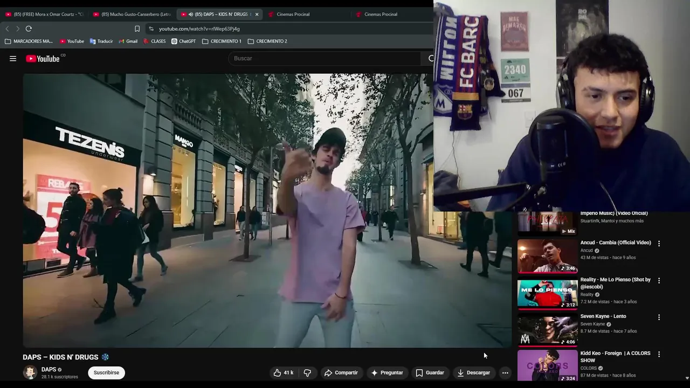Open Ancud - Cambia video thumbnail

547,255
